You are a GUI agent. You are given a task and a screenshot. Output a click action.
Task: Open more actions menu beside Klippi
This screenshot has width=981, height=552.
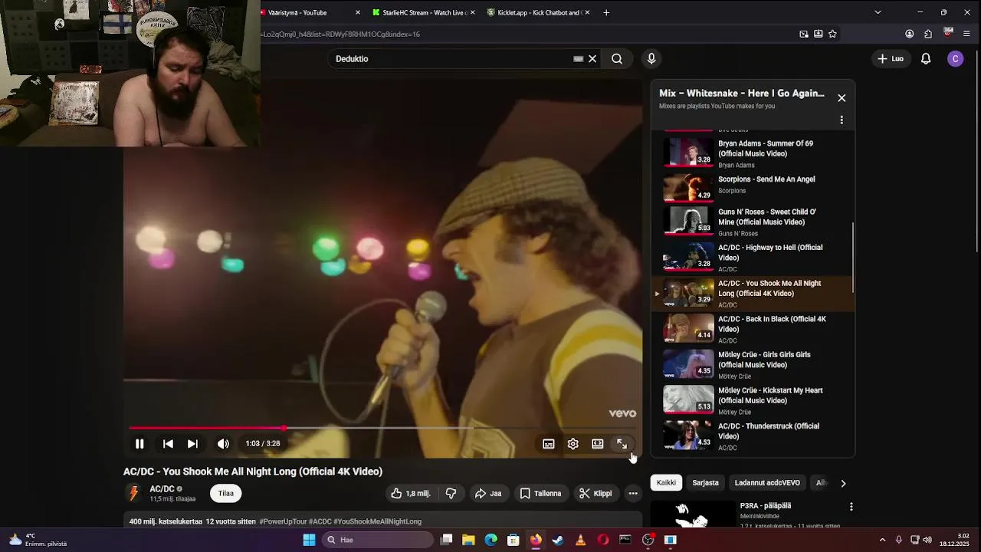(x=633, y=494)
